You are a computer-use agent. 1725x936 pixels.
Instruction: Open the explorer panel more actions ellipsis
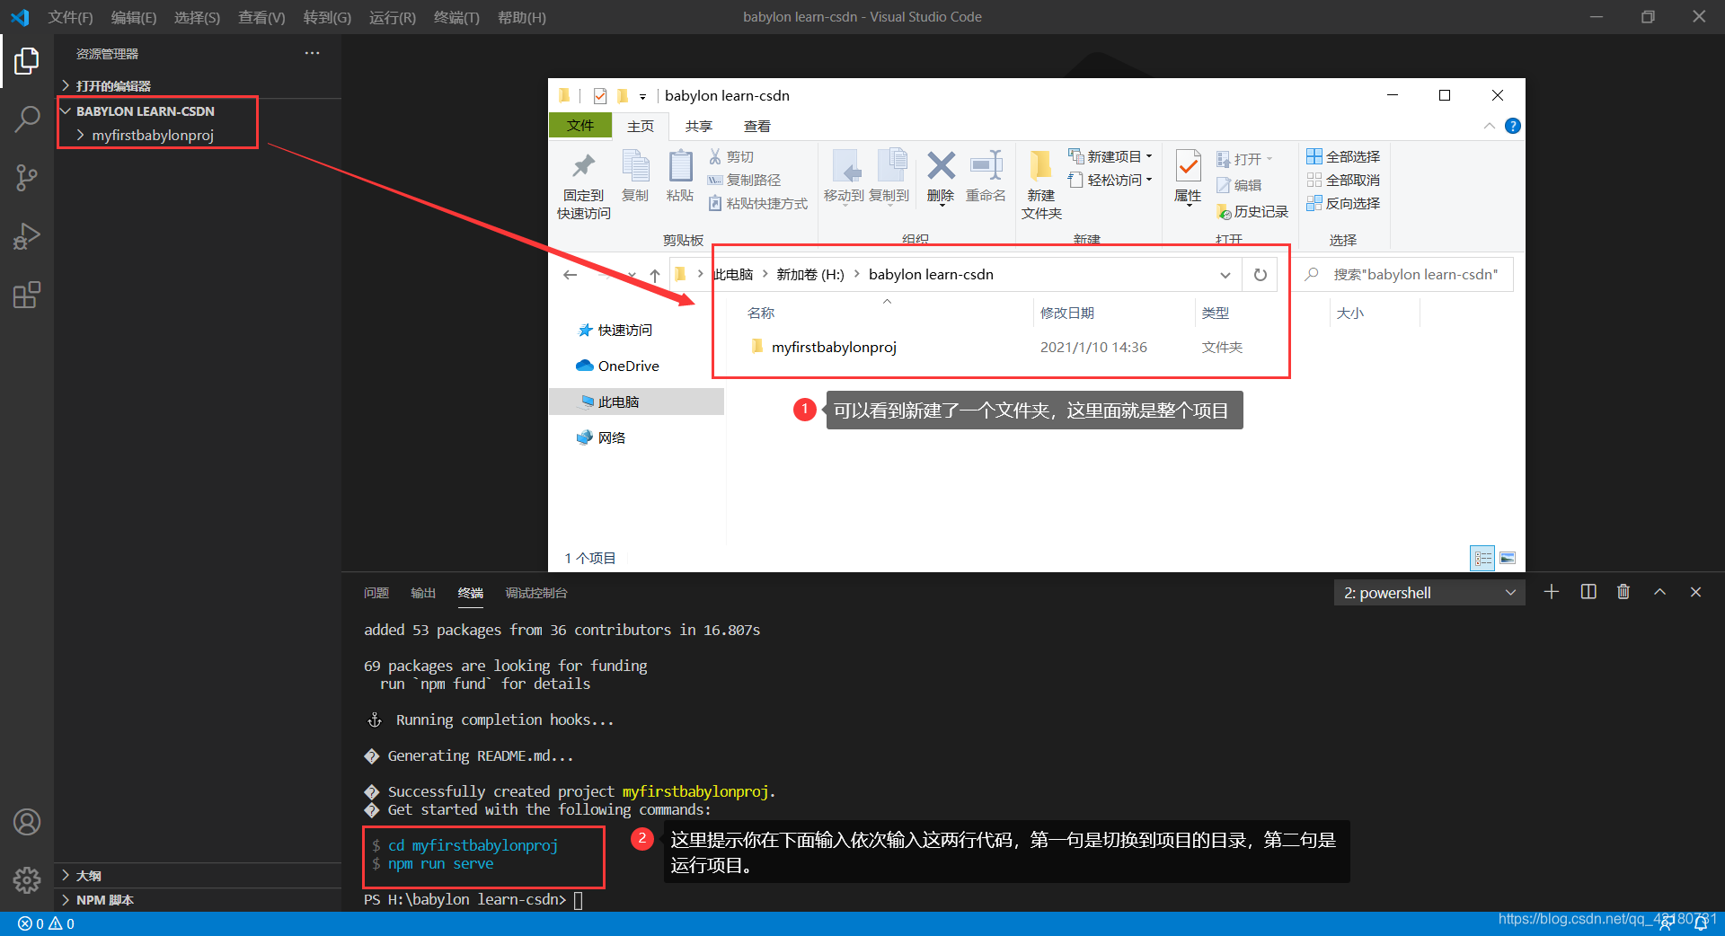(x=312, y=53)
